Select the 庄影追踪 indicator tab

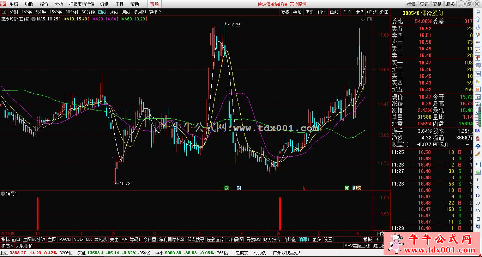(x=216, y=239)
